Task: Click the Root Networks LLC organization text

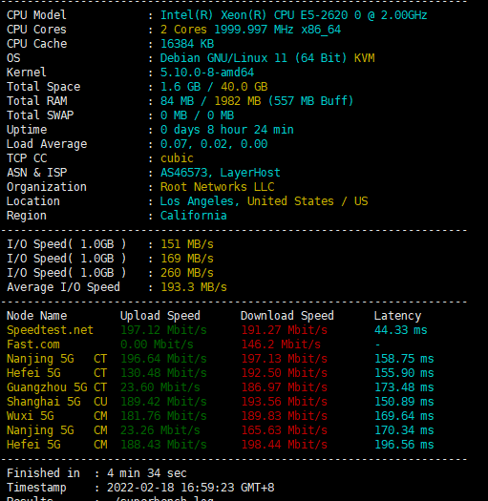Action: click(218, 187)
